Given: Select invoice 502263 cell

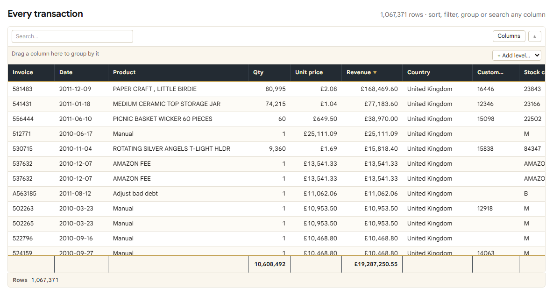Looking at the screenshot, I should 31,209.
